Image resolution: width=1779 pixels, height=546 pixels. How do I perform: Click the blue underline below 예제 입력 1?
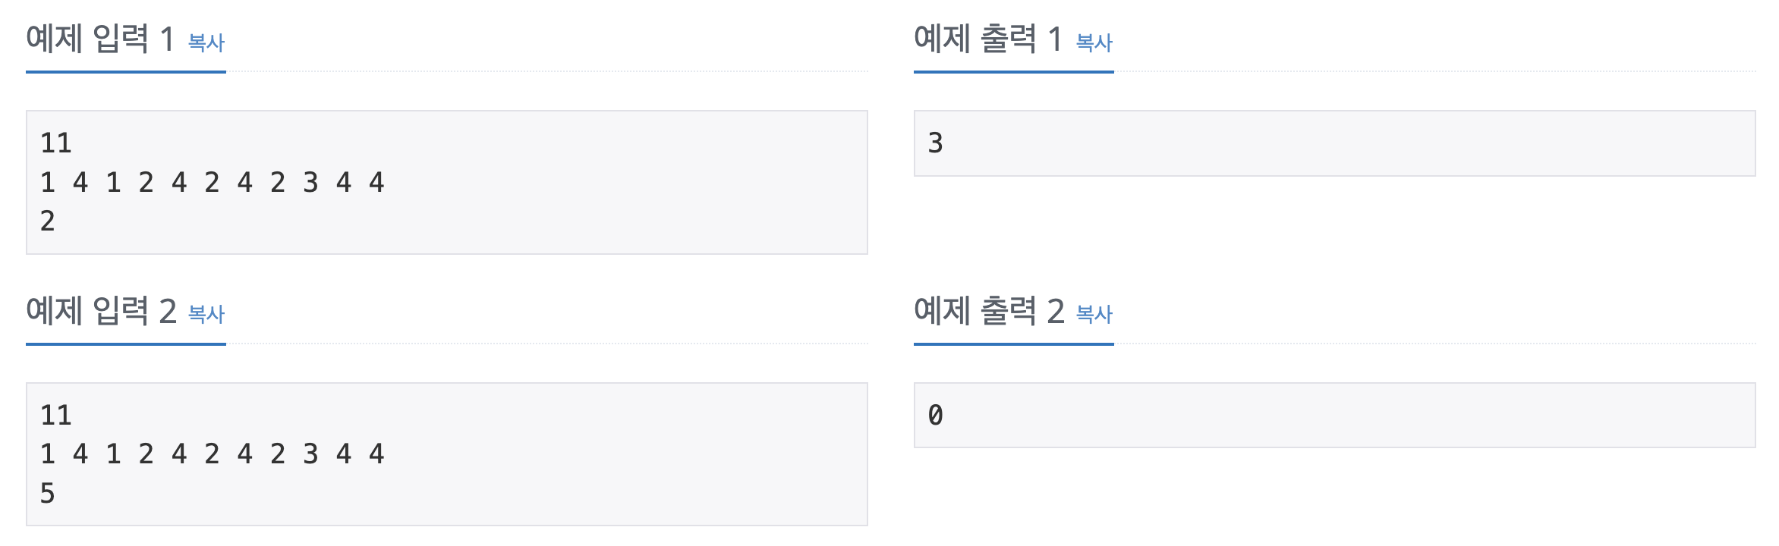pyautogui.click(x=126, y=71)
